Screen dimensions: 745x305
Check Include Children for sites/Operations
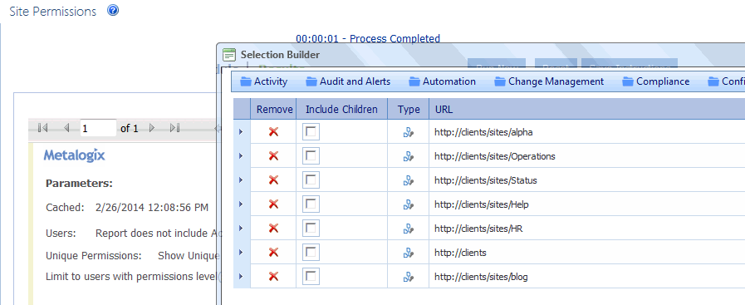click(x=311, y=155)
